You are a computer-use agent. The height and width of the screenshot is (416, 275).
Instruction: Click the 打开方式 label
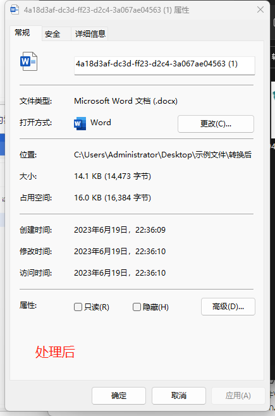coord(35,123)
